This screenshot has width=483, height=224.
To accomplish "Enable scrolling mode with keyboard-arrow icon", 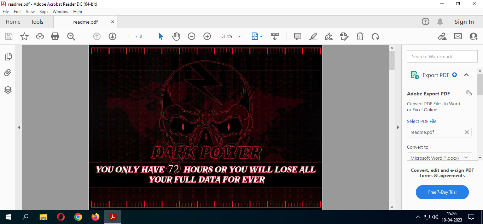I will 275,36.
